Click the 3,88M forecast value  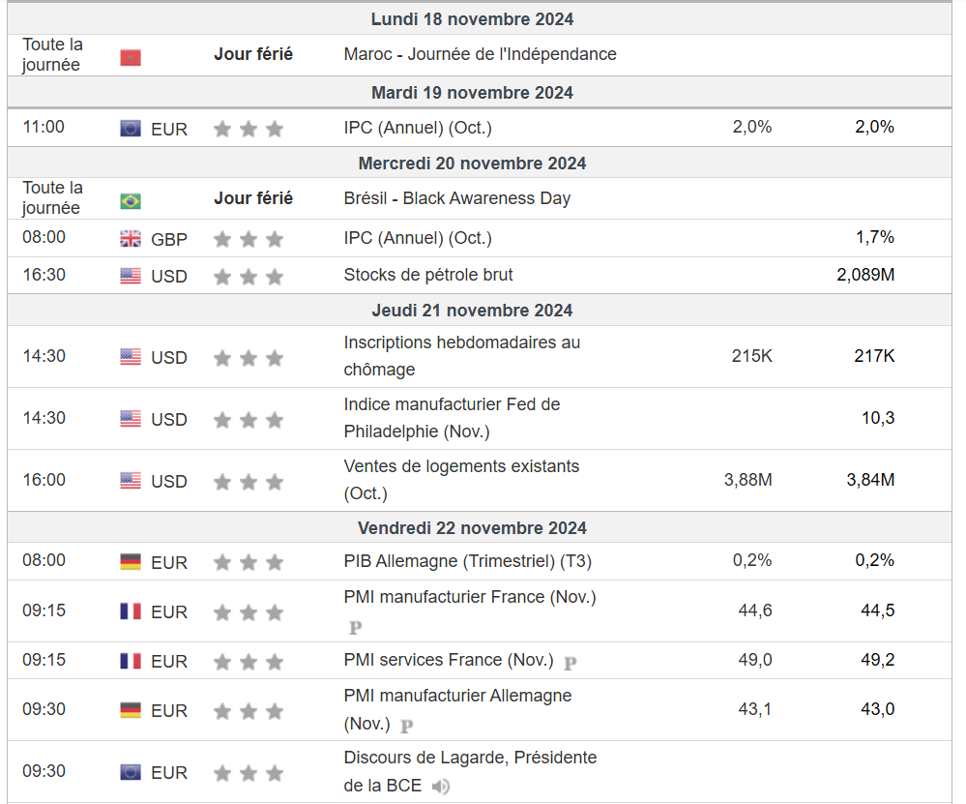(747, 479)
